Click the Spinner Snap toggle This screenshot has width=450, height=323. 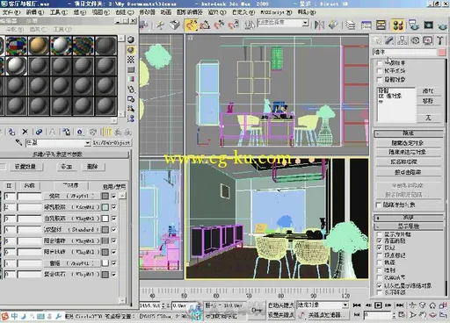pos(233,25)
